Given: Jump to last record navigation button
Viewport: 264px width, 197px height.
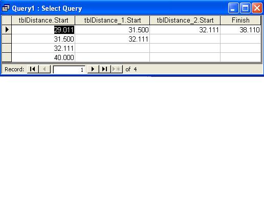Looking at the screenshot, I should 105,69.
